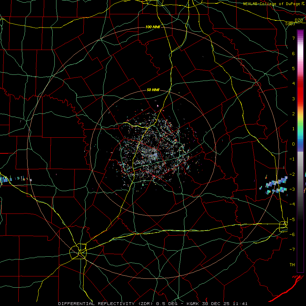Screen dimensions: 306x306
Task: Click the 100 NMI range ring label
Action: coord(153,27)
